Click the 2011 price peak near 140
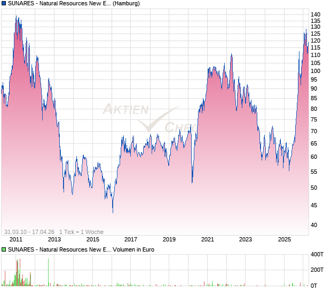This screenshot has height=291, width=331. 16,17
